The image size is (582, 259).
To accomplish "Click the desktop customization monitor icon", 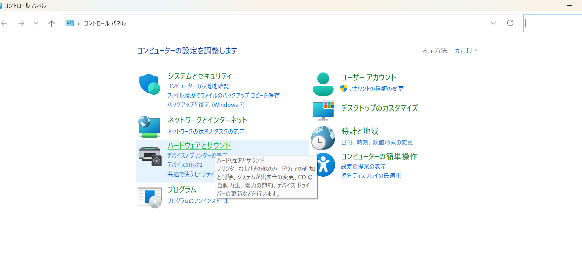I will tap(324, 110).
